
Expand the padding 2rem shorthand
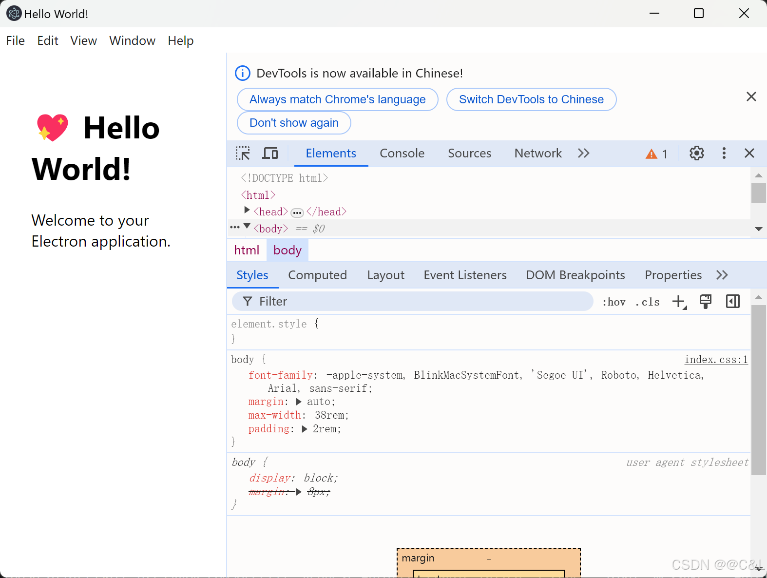click(x=305, y=429)
